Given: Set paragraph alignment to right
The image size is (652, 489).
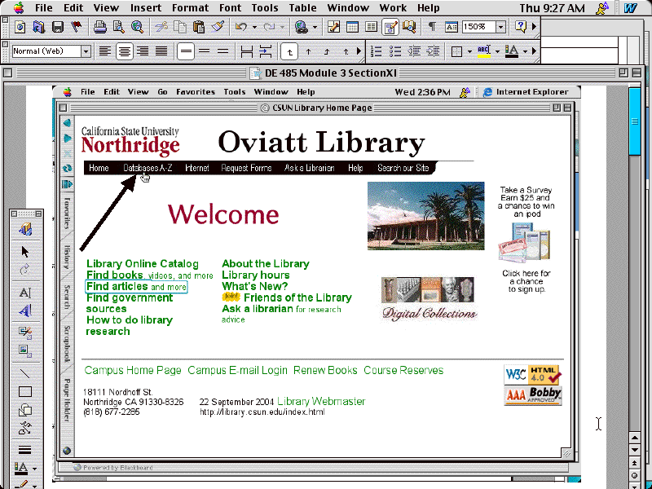Looking at the screenshot, I should click(x=143, y=51).
